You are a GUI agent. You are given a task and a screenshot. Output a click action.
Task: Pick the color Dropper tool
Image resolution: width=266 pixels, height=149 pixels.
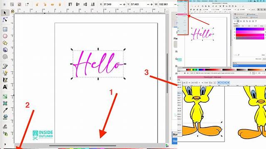[x=5, y=110]
